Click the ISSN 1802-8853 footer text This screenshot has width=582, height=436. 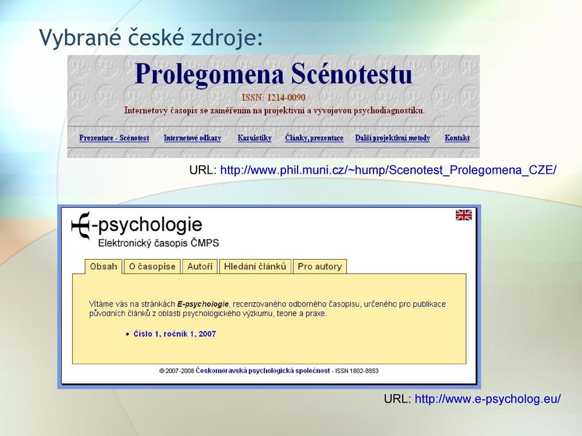pos(357,371)
